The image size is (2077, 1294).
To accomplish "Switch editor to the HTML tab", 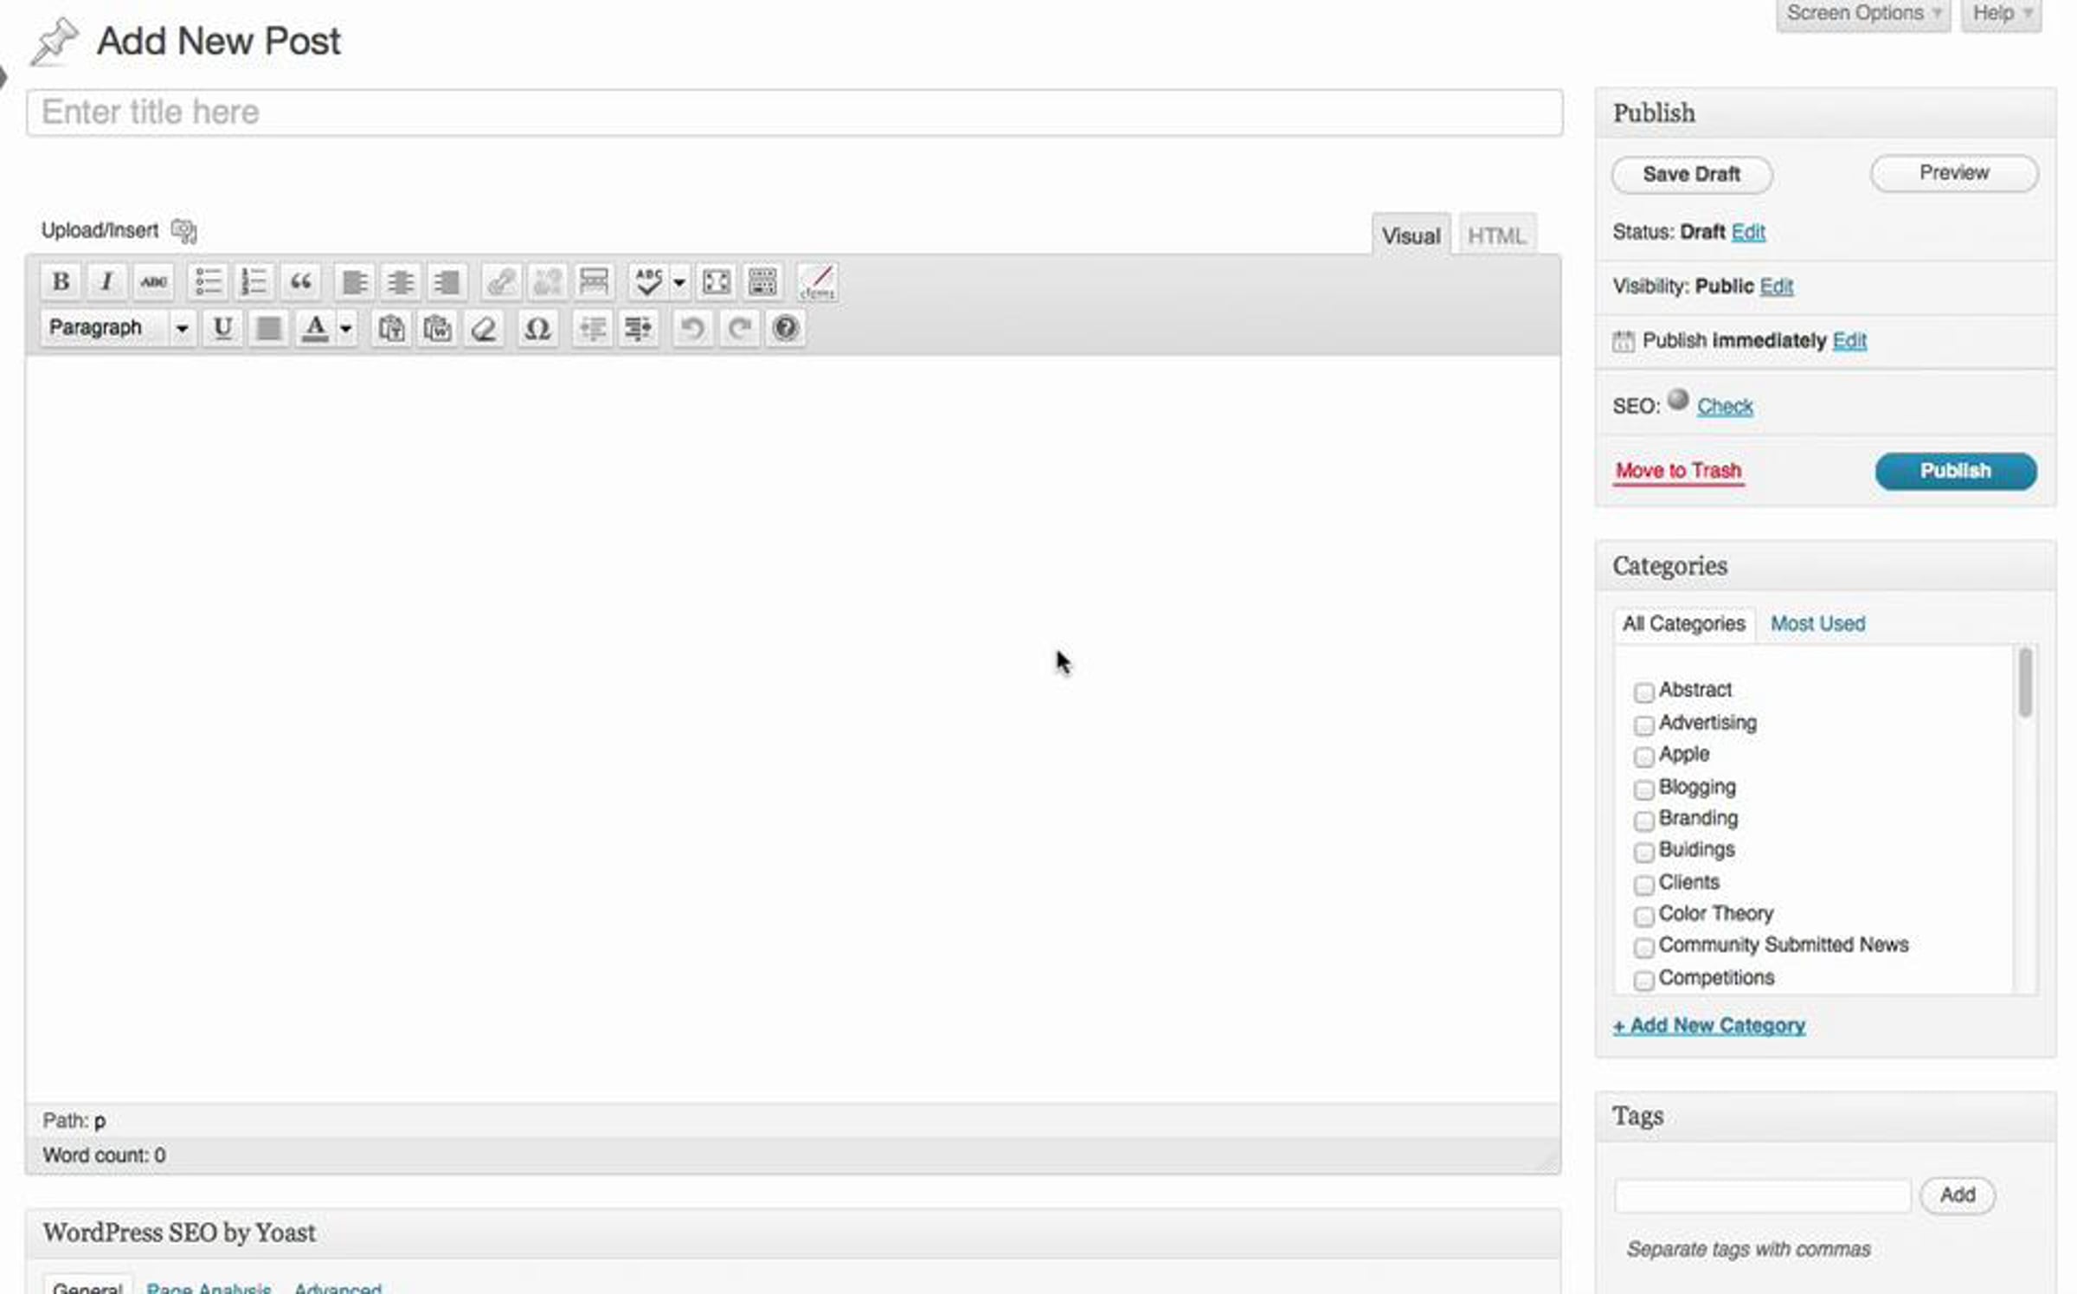I will tap(1495, 235).
